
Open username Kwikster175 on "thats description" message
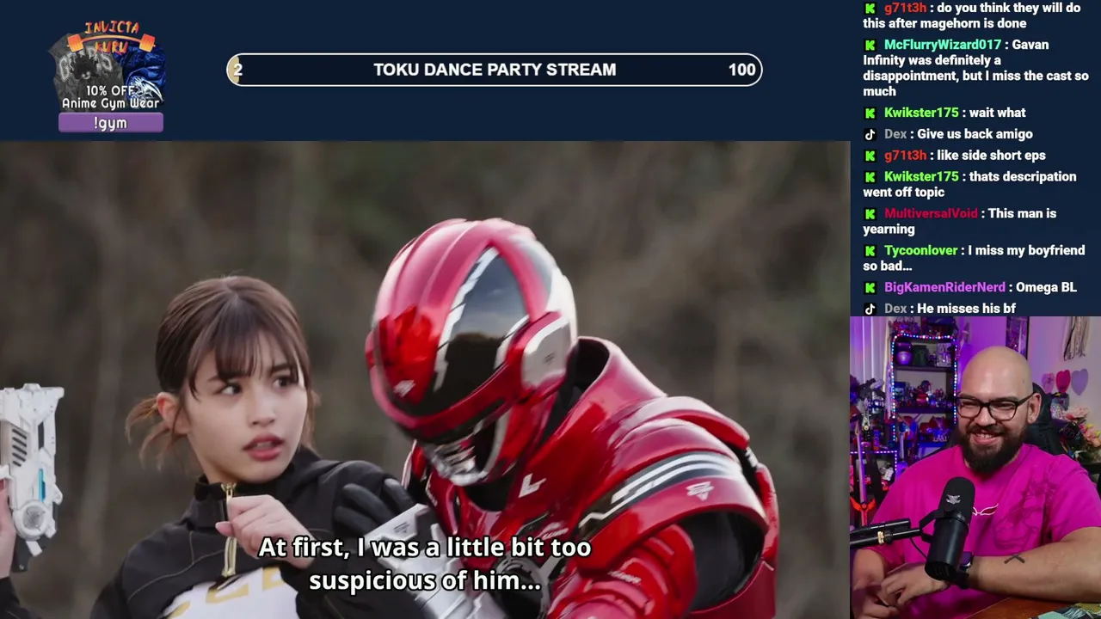click(x=921, y=177)
